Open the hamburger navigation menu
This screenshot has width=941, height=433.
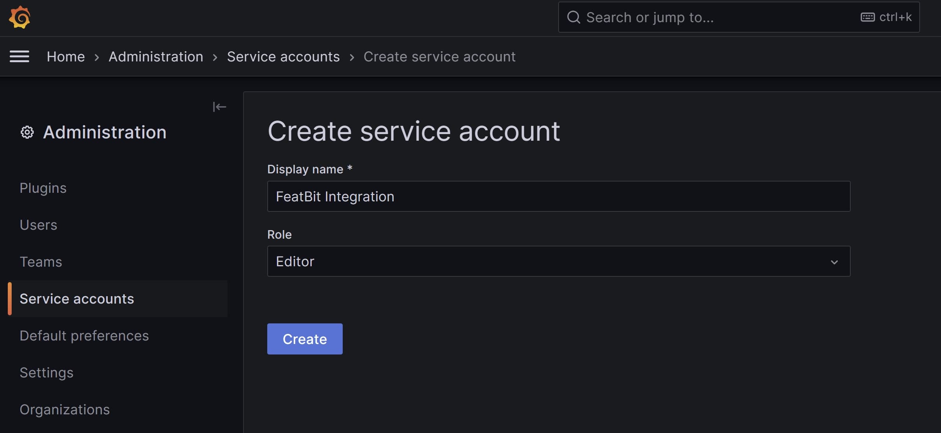(19, 57)
